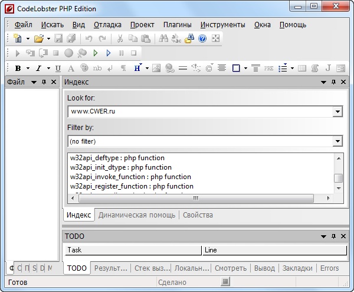Screen dimensions: 354x292
Task: Toggle bold formatting
Action: tap(18, 68)
